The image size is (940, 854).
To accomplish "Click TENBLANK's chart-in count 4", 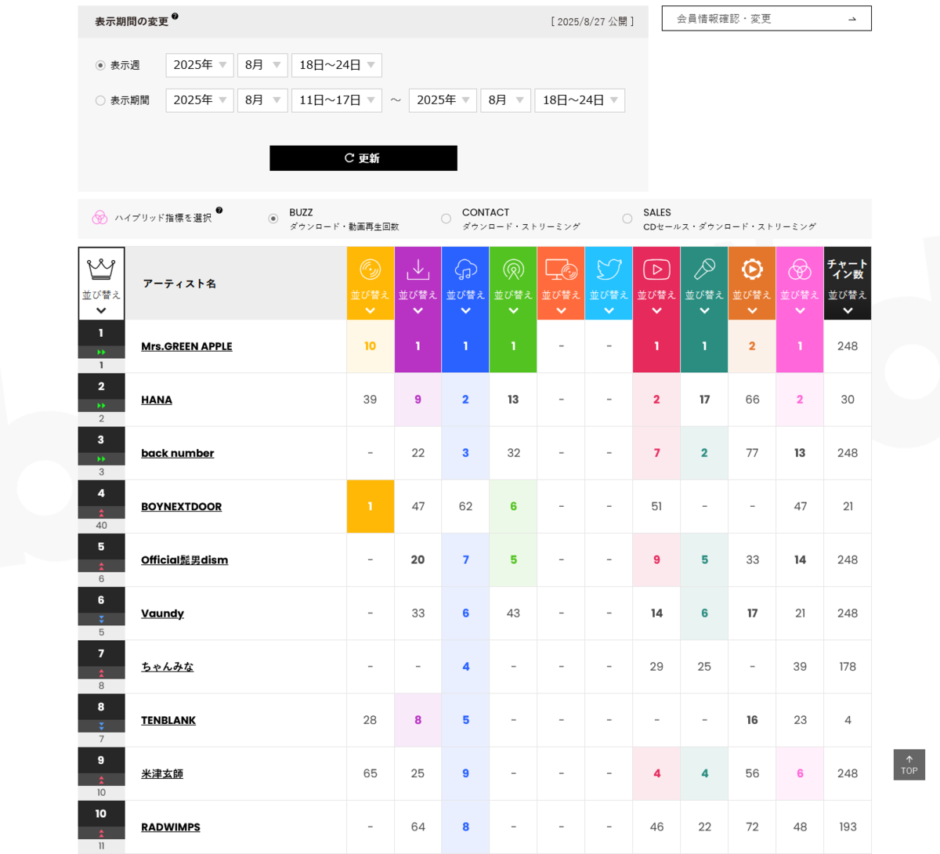I will coord(848,720).
